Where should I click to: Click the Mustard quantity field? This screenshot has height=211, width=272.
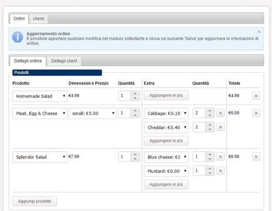199,171
